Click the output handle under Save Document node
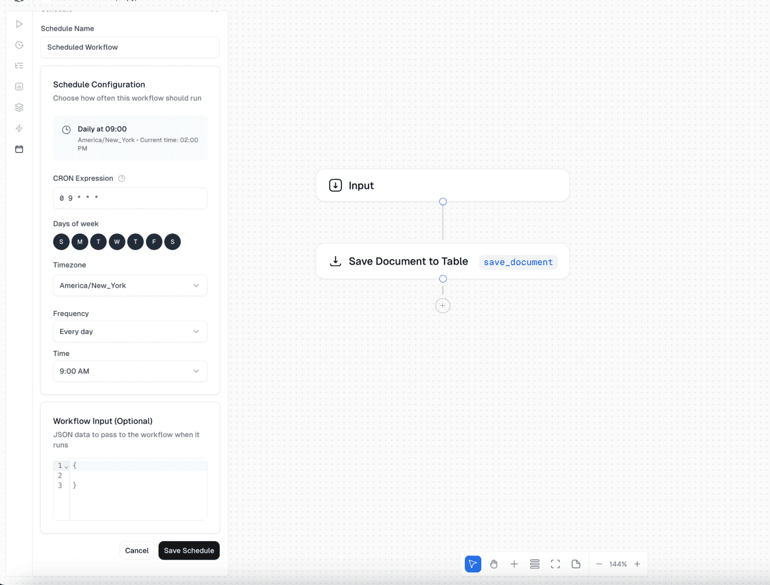This screenshot has height=585, width=770. coord(443,279)
